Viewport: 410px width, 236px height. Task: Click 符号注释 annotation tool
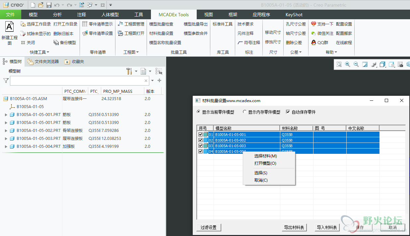coord(249,42)
